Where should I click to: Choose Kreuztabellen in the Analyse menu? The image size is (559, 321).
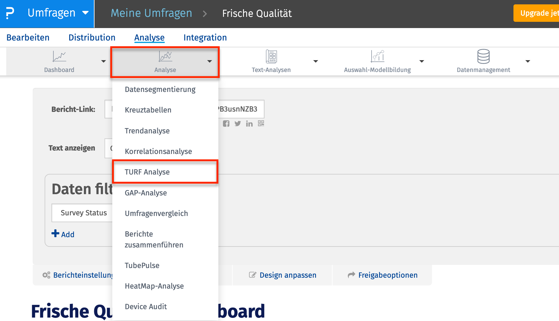[x=148, y=110]
